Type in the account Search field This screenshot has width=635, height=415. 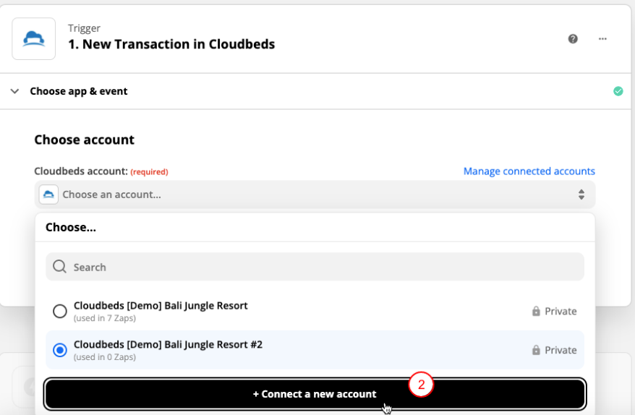pos(325,267)
